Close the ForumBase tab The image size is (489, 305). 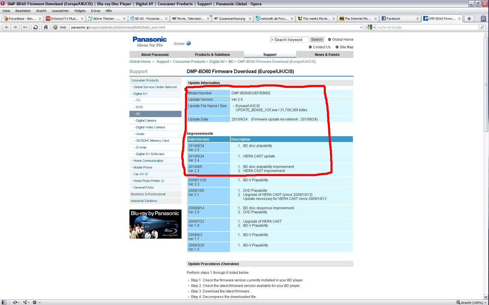click(x=40, y=19)
